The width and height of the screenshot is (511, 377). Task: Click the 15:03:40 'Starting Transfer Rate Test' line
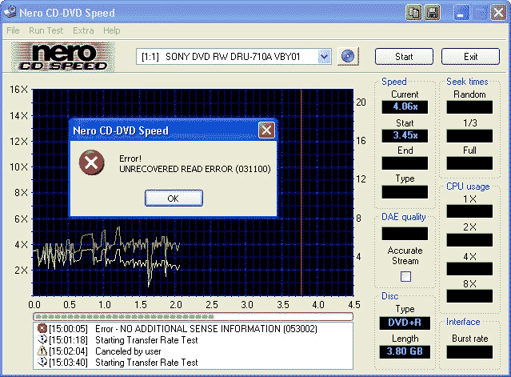146,363
